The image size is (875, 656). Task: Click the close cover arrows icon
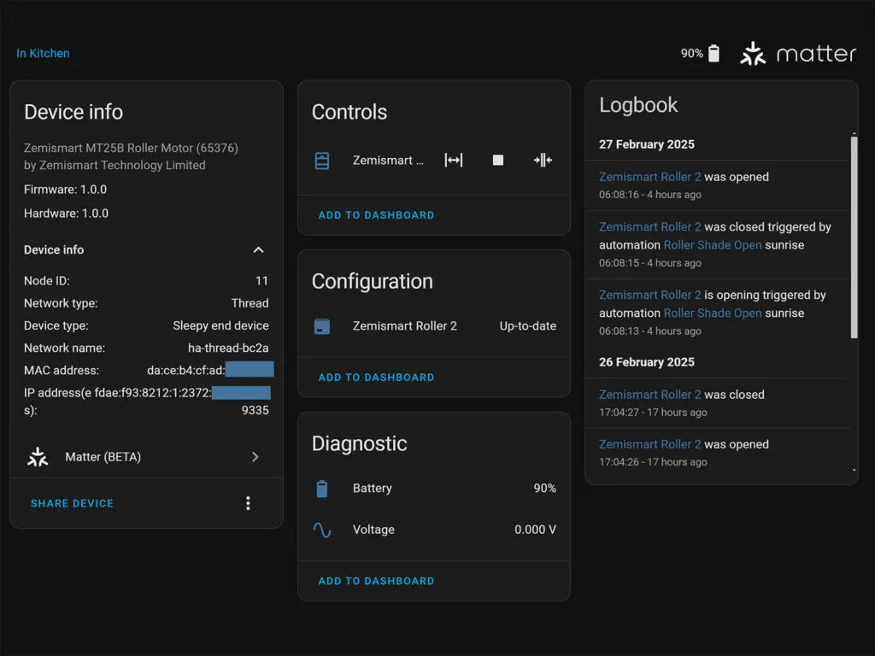coord(543,161)
